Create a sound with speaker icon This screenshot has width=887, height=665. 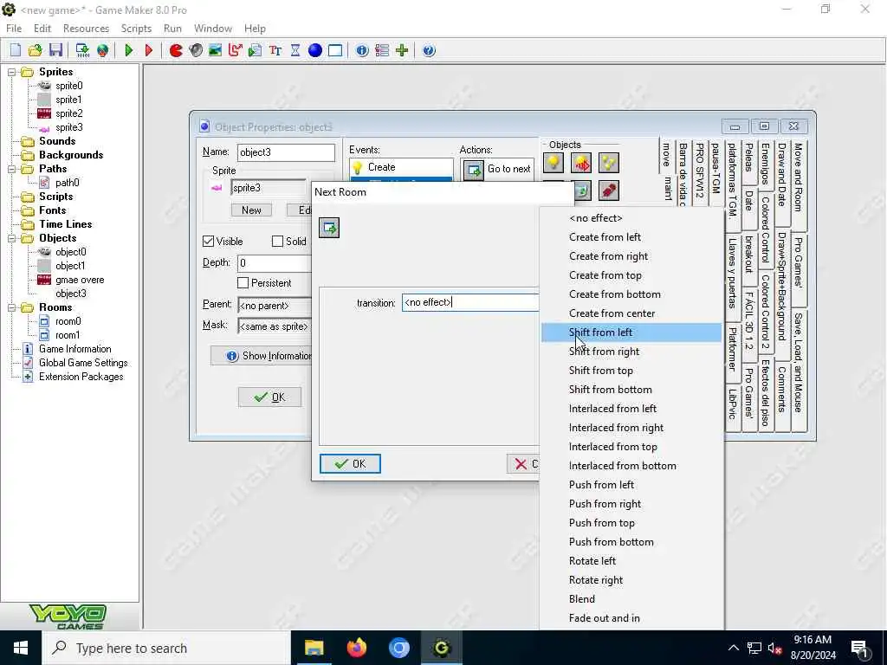click(x=196, y=50)
